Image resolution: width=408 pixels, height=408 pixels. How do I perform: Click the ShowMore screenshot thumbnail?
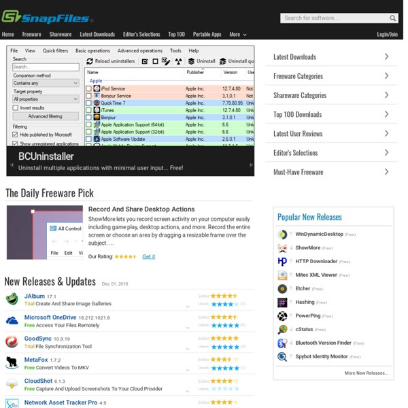point(45,233)
